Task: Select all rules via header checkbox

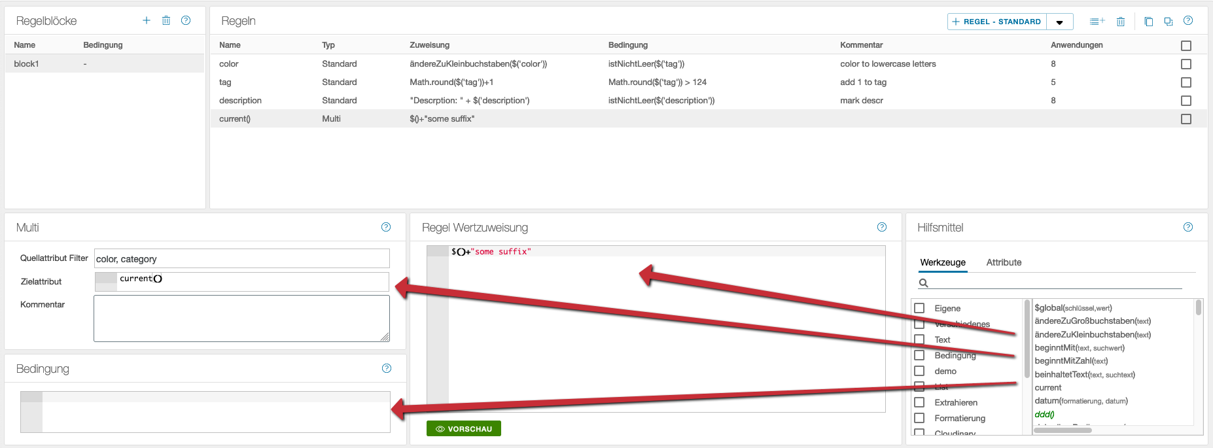Action: click(x=1186, y=46)
